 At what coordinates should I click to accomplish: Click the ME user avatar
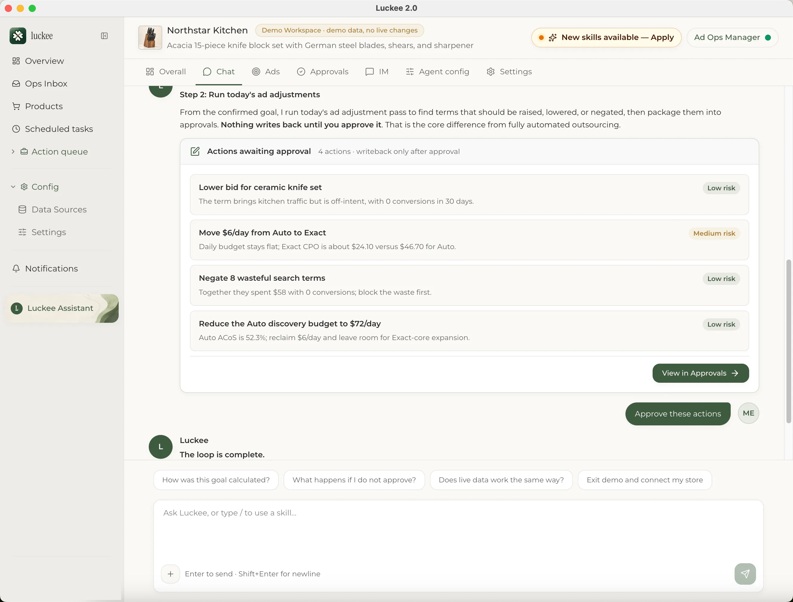pos(748,413)
